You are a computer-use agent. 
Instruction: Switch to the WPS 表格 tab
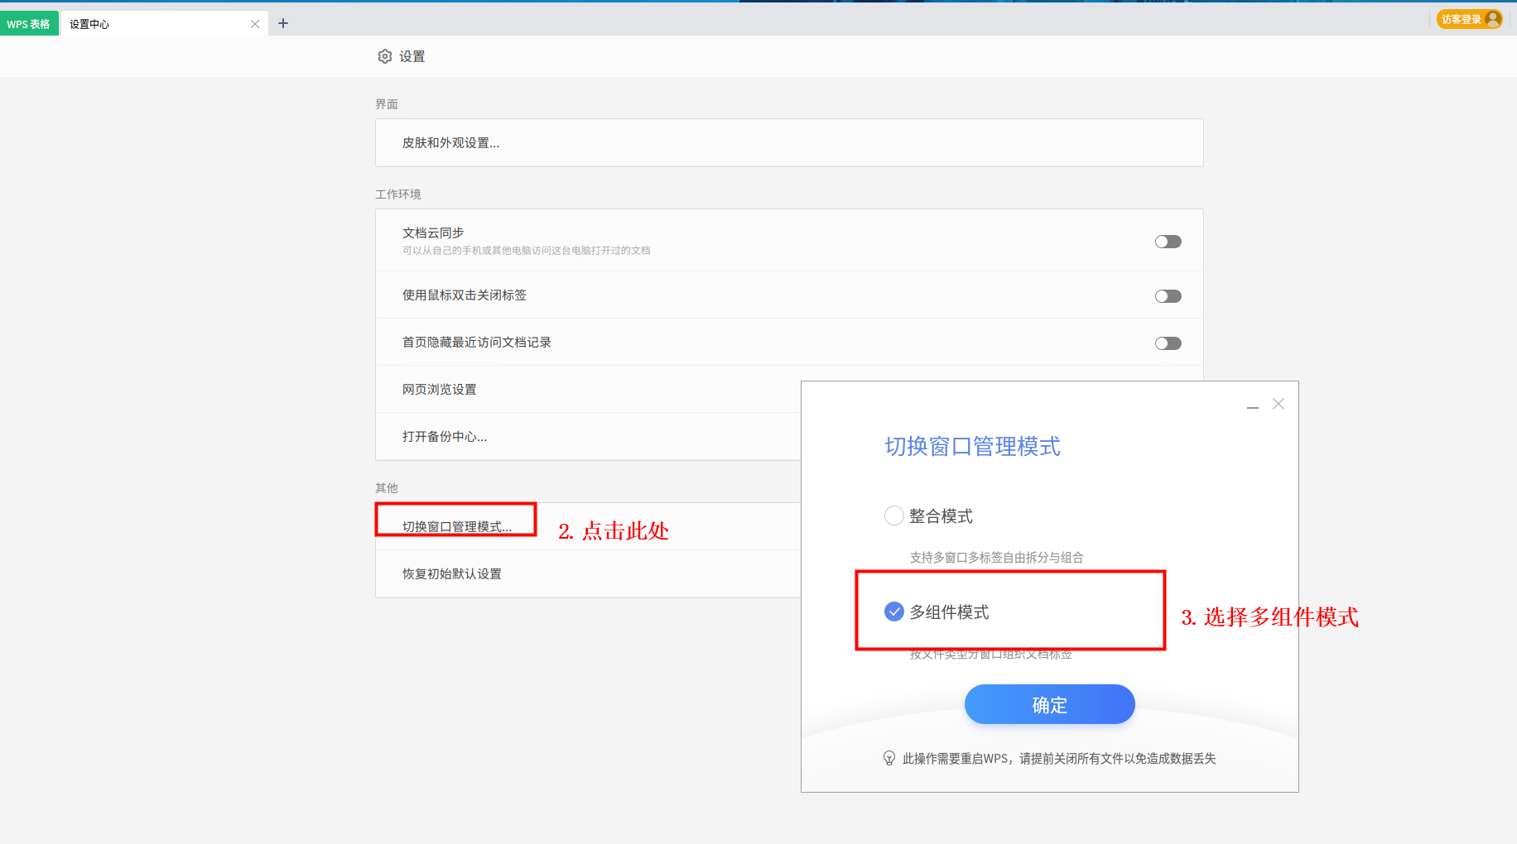[29, 24]
